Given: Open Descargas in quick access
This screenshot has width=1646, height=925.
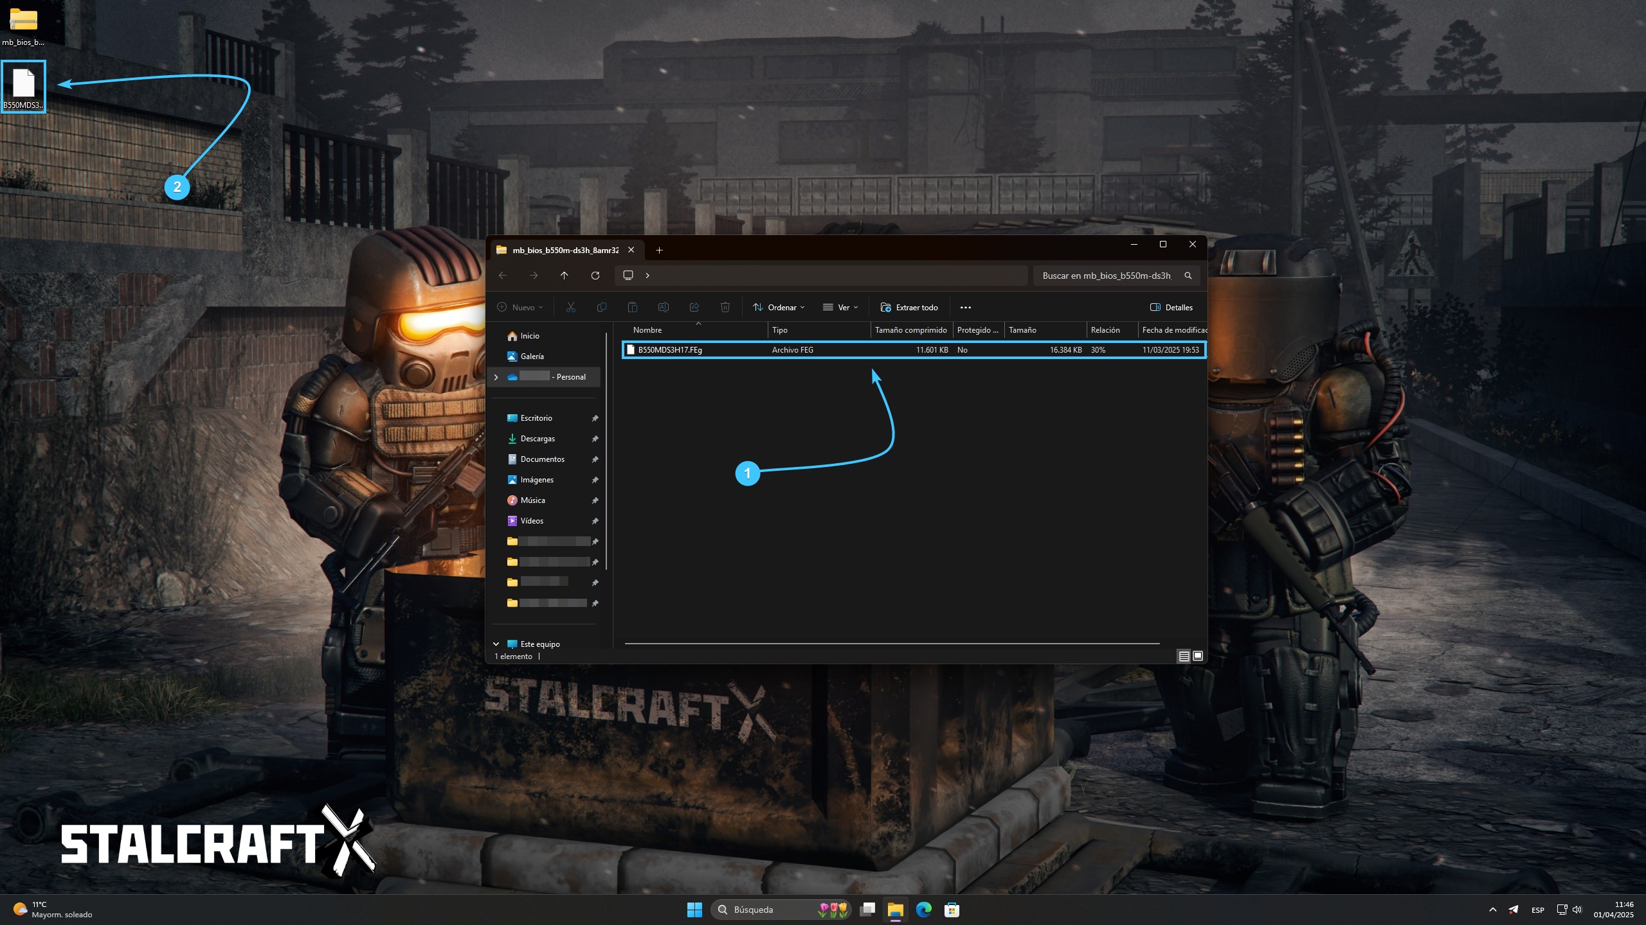Looking at the screenshot, I should tap(538, 439).
